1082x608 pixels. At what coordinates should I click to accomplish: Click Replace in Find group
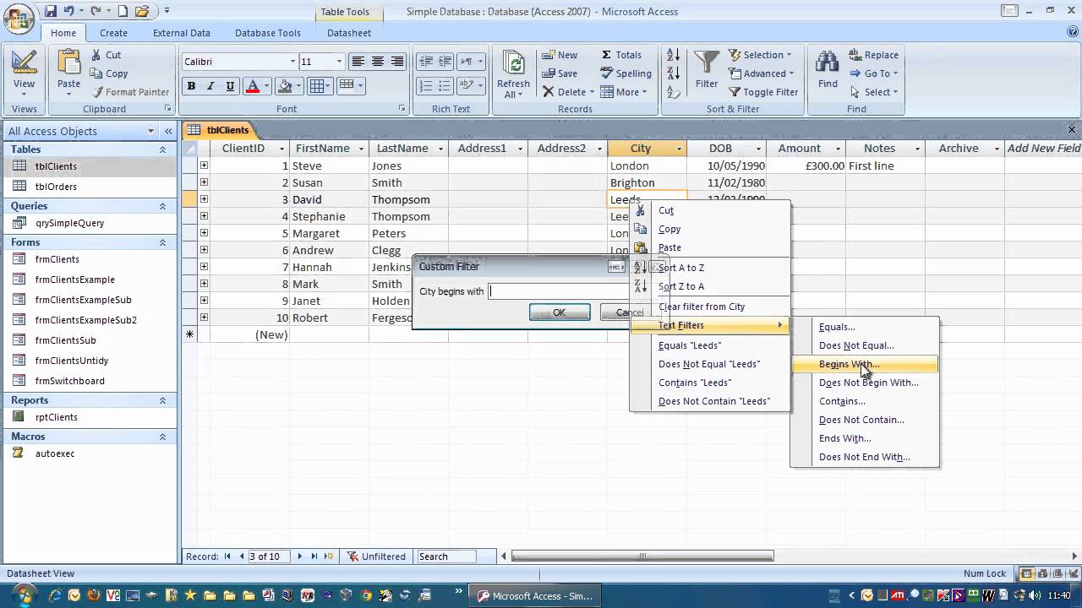point(873,55)
